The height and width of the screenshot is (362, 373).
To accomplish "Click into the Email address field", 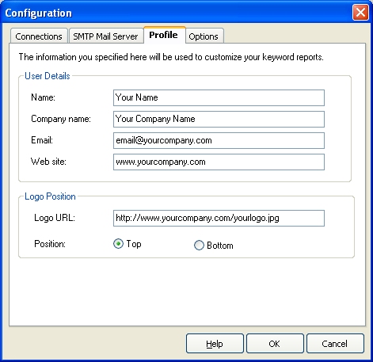I will [219, 140].
